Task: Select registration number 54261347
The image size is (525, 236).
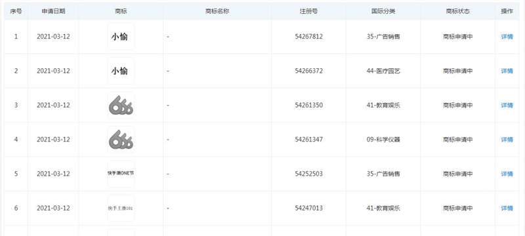Action: [x=308, y=140]
